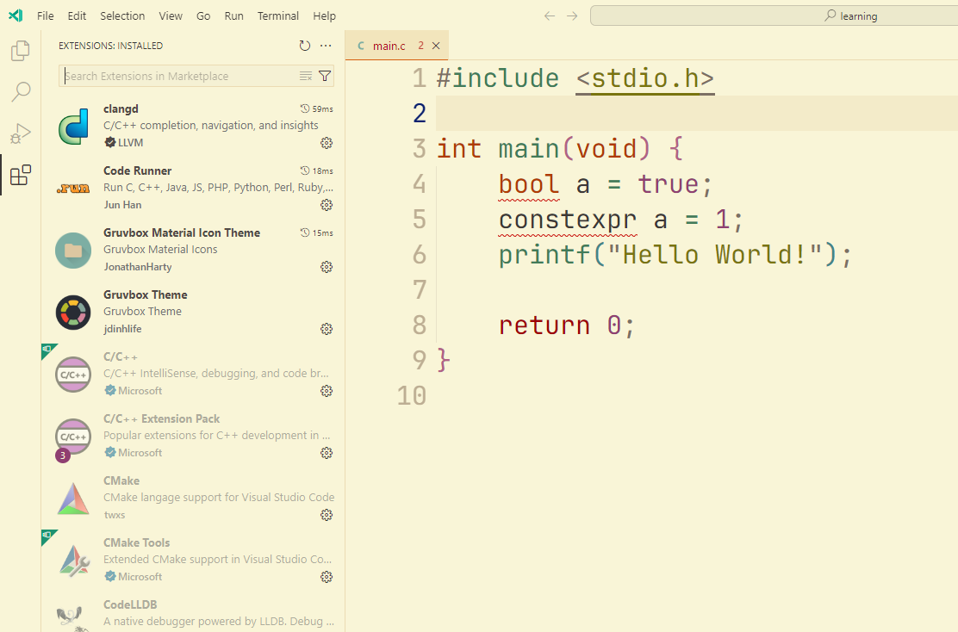Open the Run and Debug view

pyautogui.click(x=20, y=133)
